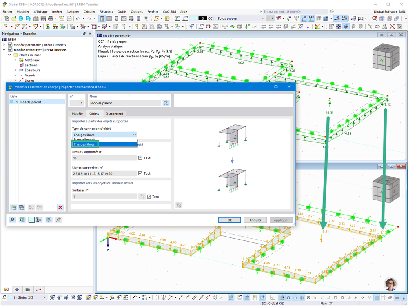
Task: Click the units 0.00 icon in dialog
Action: (x=22, y=220)
